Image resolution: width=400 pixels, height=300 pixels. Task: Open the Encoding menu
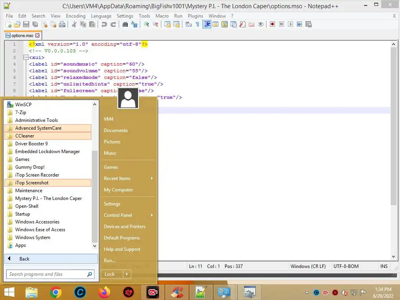(x=76, y=16)
